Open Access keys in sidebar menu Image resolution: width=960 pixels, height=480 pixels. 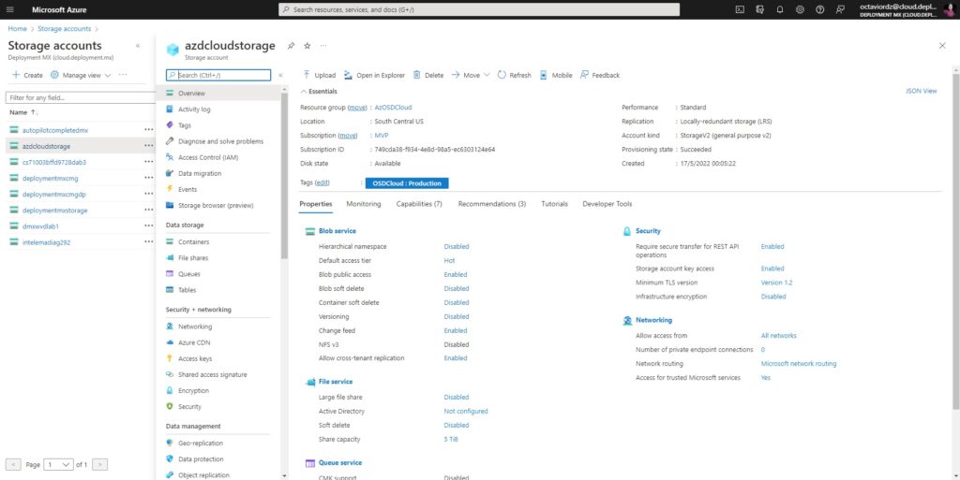[195, 358]
